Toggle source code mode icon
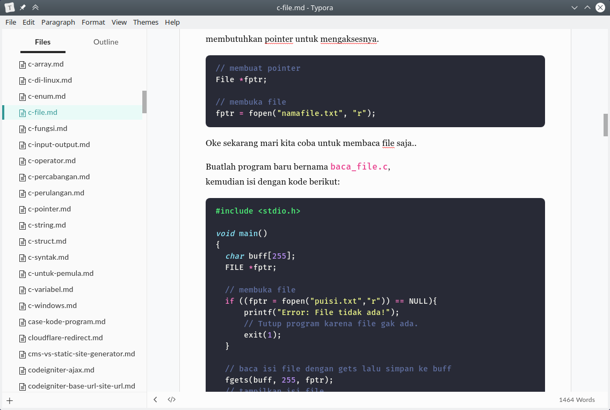Image resolution: width=610 pixels, height=410 pixels. [172, 399]
